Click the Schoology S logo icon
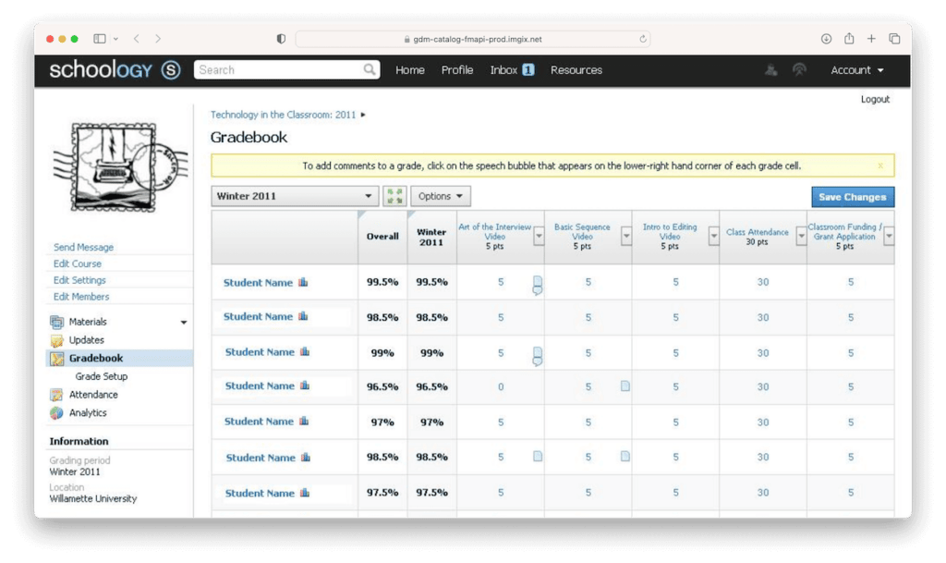Screen dimensions: 946x563 click(171, 70)
